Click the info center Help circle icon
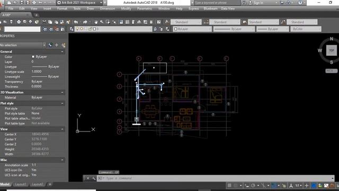This screenshot has width=339, height=191. pyautogui.click(x=300, y=3)
